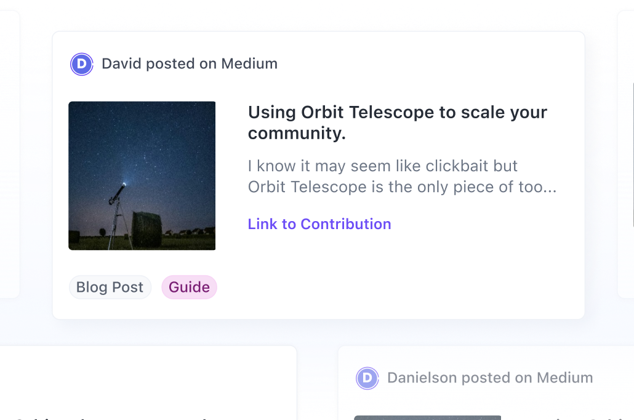Click David's avatar icon
The height and width of the screenshot is (420, 634).
coord(81,64)
